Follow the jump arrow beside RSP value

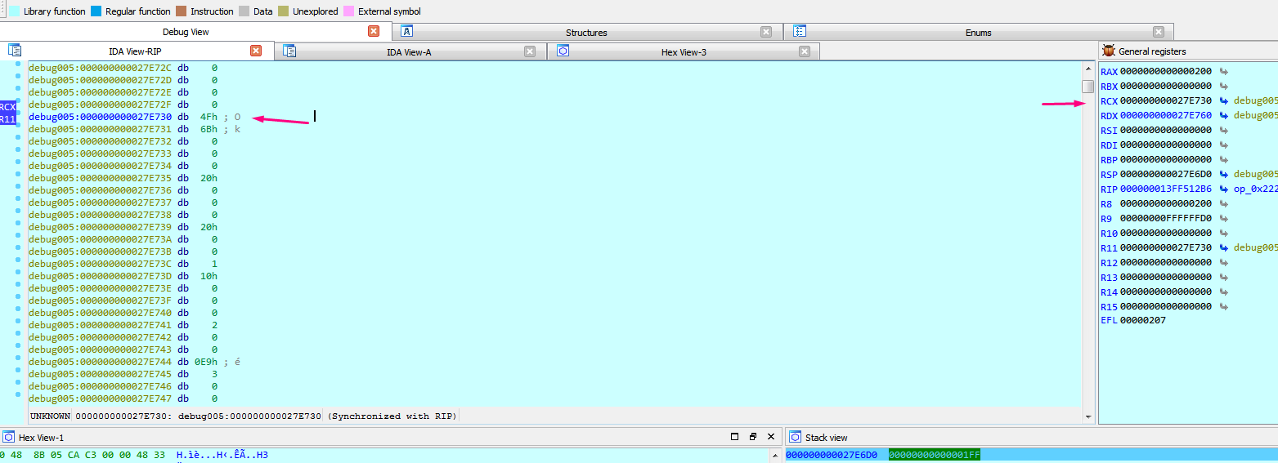pos(1223,174)
